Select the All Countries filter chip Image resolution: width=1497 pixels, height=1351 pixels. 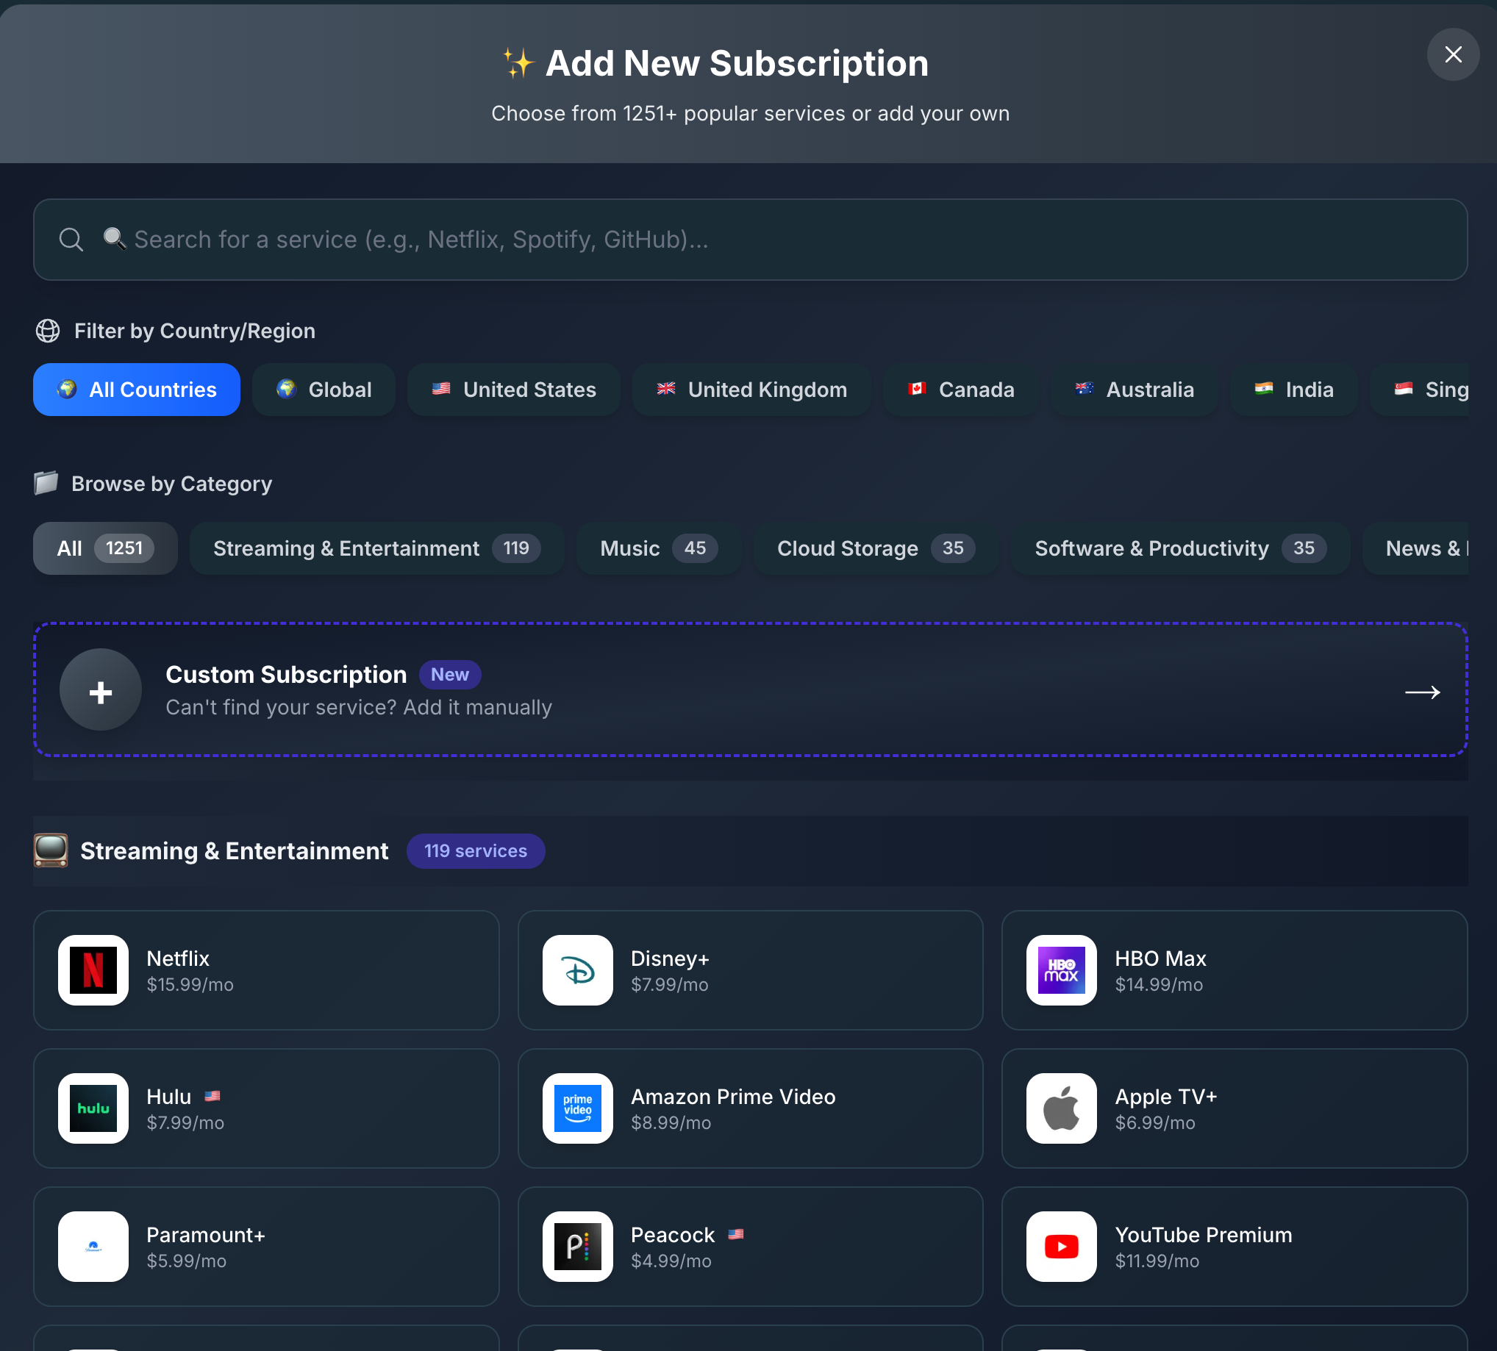pos(137,389)
